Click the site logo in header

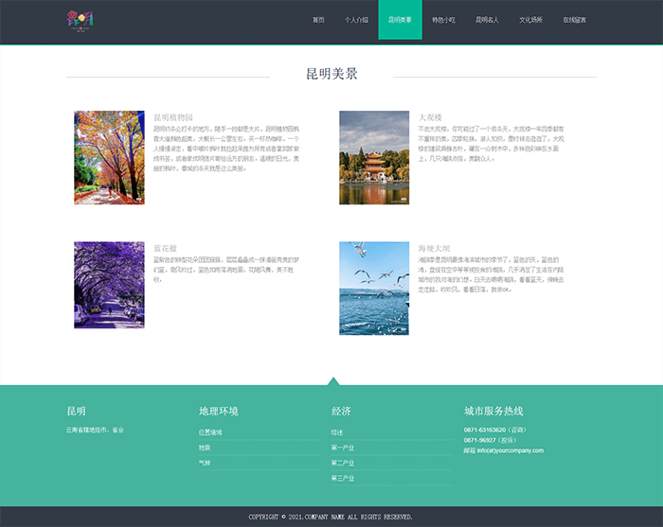tap(81, 19)
